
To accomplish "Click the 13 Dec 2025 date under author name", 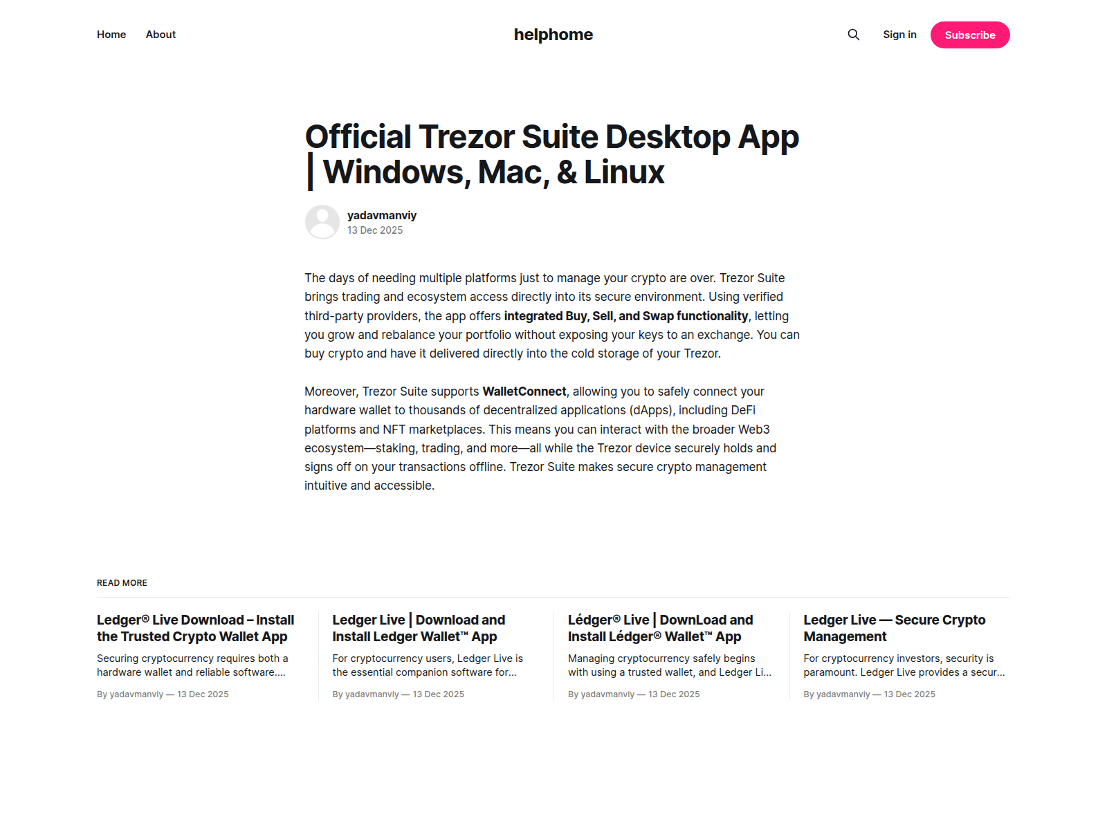I will click(375, 230).
